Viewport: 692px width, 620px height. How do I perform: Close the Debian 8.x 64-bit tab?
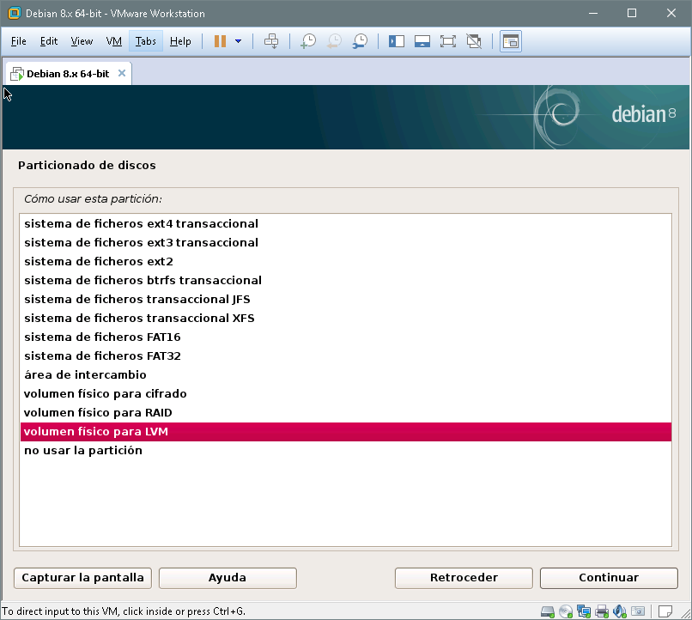[122, 73]
